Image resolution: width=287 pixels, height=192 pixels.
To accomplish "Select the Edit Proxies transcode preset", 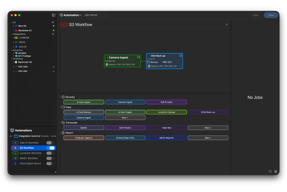I will tap(125, 128).
